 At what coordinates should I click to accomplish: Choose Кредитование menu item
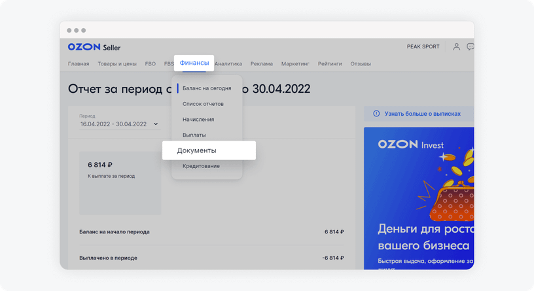pyautogui.click(x=201, y=166)
